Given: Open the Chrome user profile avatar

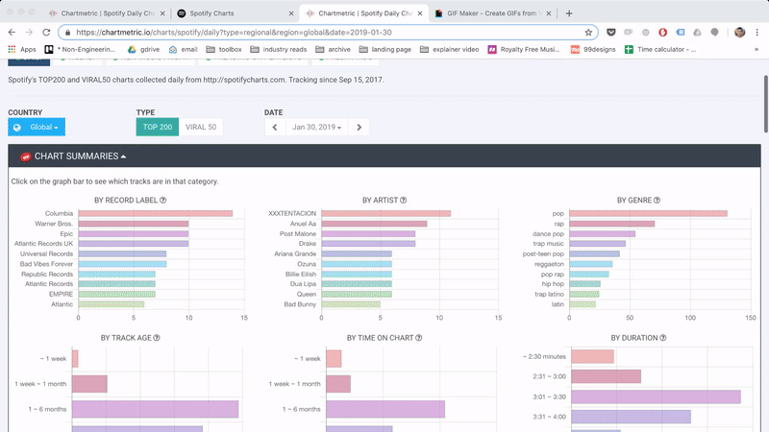Looking at the screenshot, I should coord(739,33).
